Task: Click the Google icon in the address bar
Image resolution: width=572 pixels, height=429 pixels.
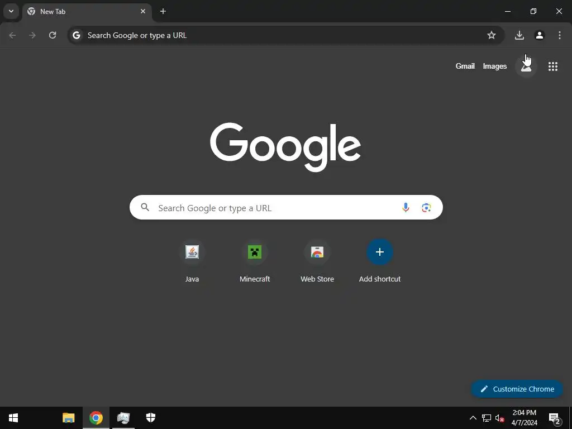Action: click(76, 35)
